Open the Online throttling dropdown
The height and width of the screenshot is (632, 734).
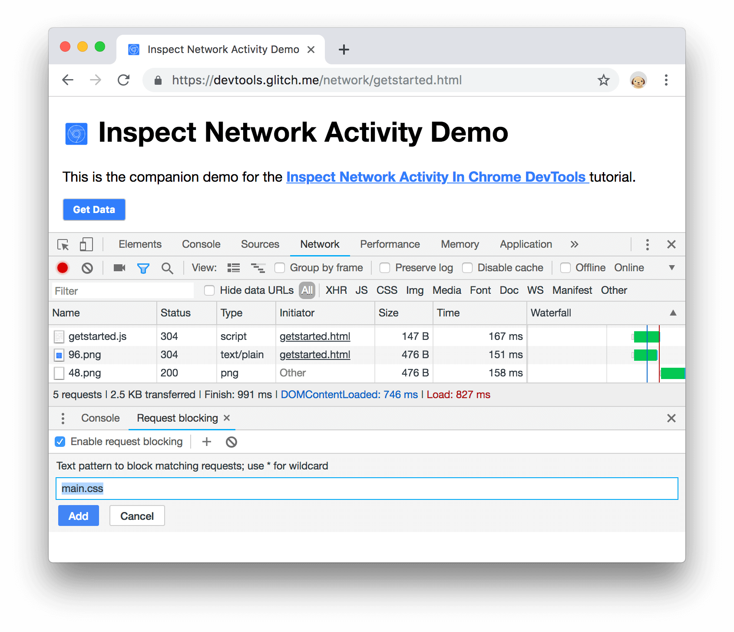645,268
